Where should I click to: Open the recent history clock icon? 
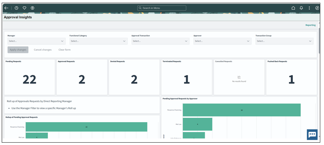[16, 8]
